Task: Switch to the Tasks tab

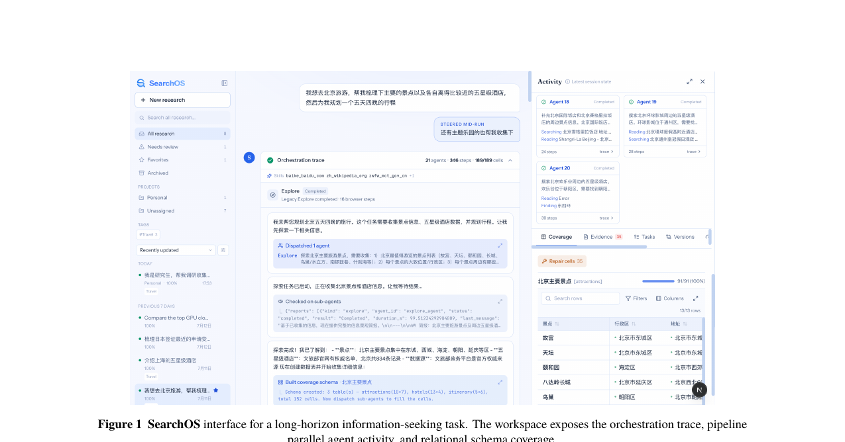Action: tap(644, 237)
